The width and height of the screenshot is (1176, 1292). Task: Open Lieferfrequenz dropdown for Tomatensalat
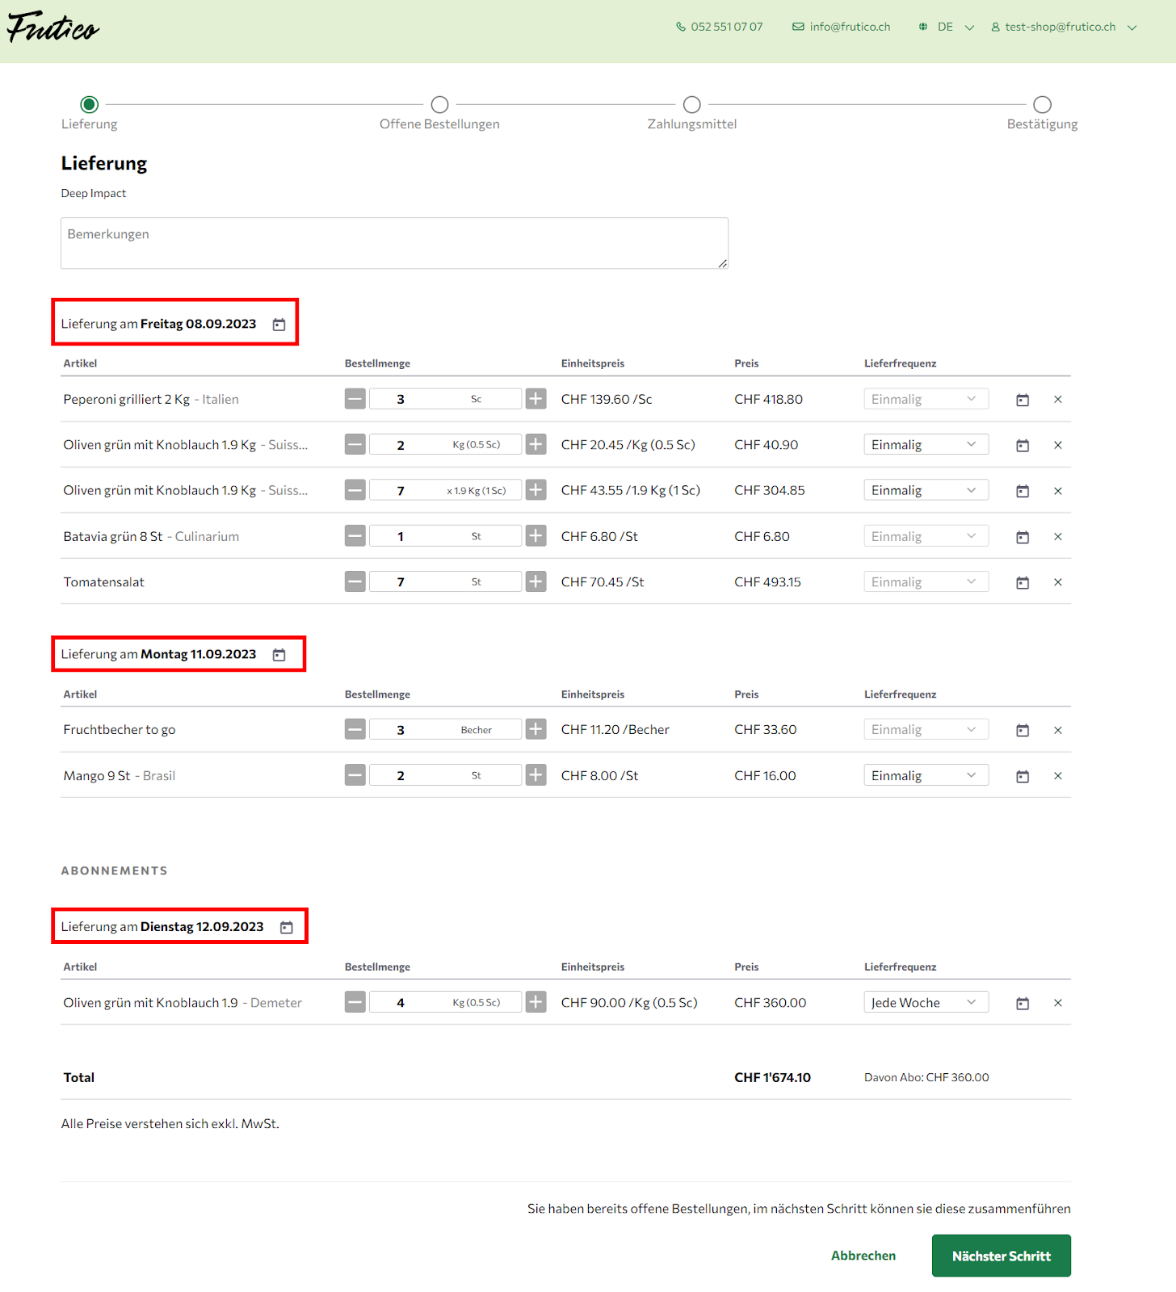click(x=926, y=581)
